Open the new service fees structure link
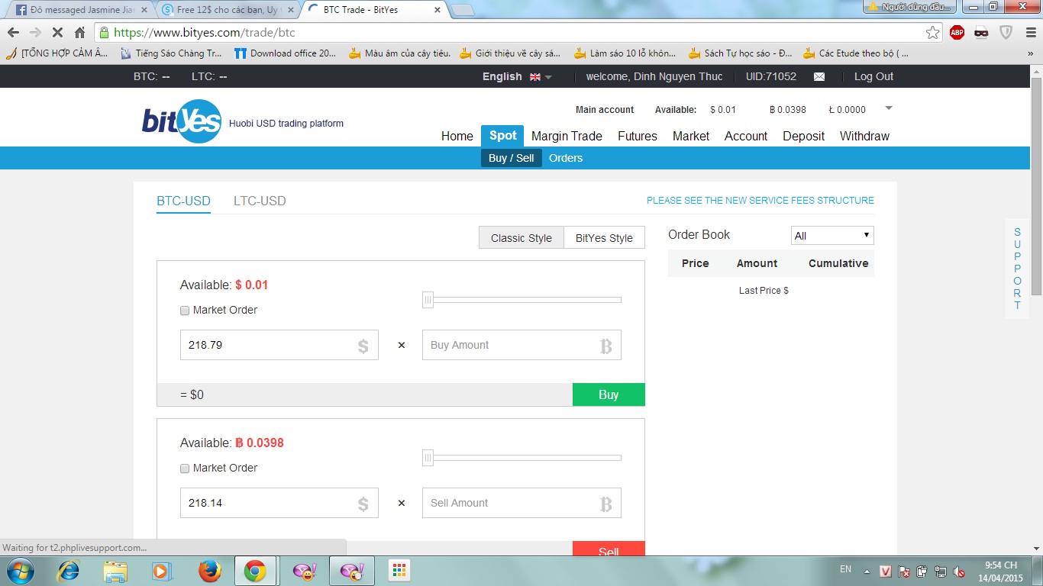Viewport: 1043px width, 586px height. coord(760,201)
